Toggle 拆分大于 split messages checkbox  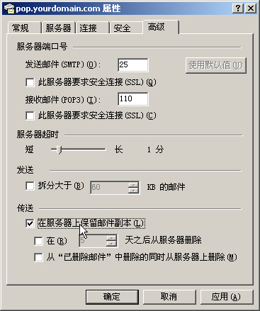point(30,186)
